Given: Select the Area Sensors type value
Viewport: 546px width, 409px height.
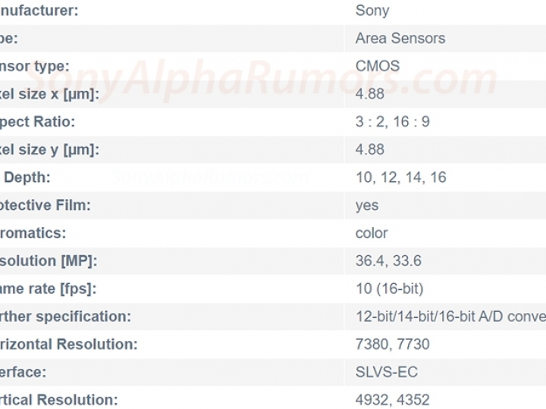Looking at the screenshot, I should point(400,39).
